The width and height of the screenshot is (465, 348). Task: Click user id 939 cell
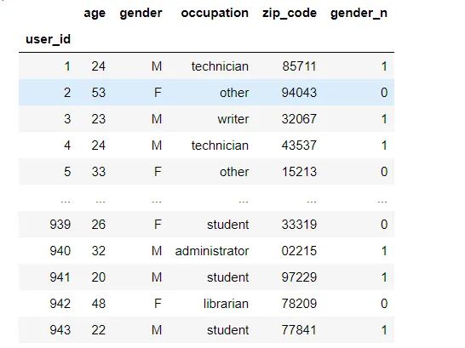[x=60, y=225]
